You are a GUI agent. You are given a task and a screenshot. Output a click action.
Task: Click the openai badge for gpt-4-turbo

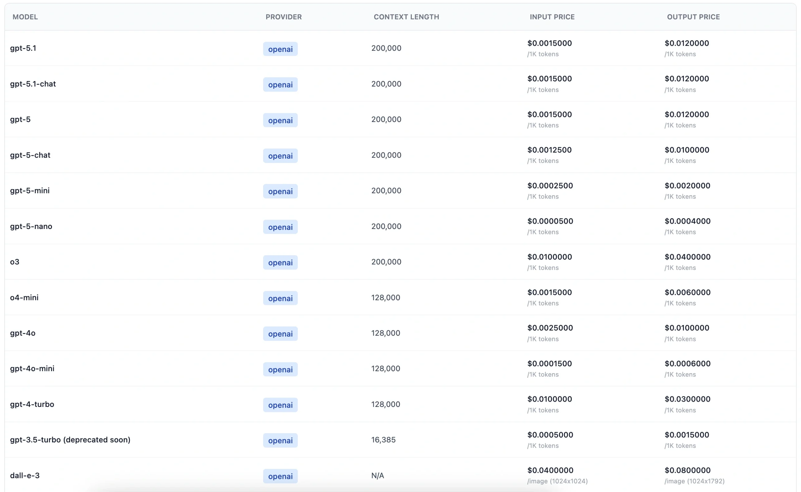[x=280, y=405]
